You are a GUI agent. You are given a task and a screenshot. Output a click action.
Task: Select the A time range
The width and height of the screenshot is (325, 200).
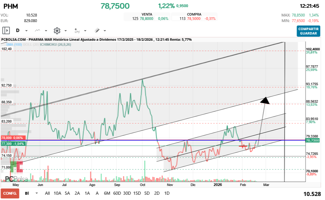pos(97,193)
